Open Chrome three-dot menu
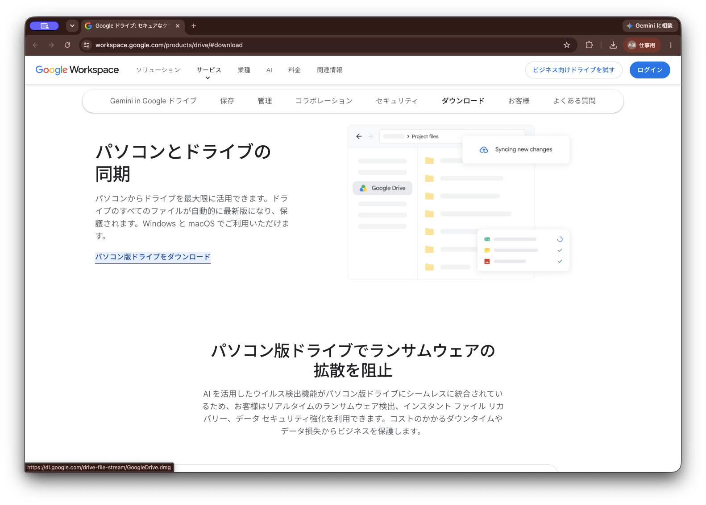 coord(670,45)
